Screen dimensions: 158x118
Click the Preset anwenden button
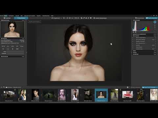coord(151,18)
